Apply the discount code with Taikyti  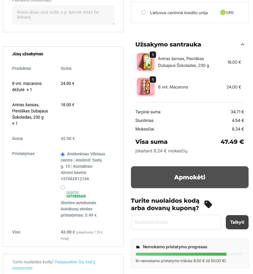point(237,222)
